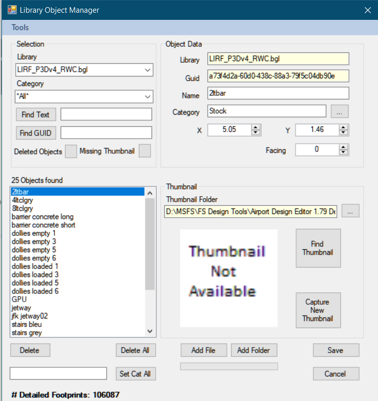378x401 pixels.
Task: Click the Thumbnail Not Available preview image
Action: tap(228, 278)
